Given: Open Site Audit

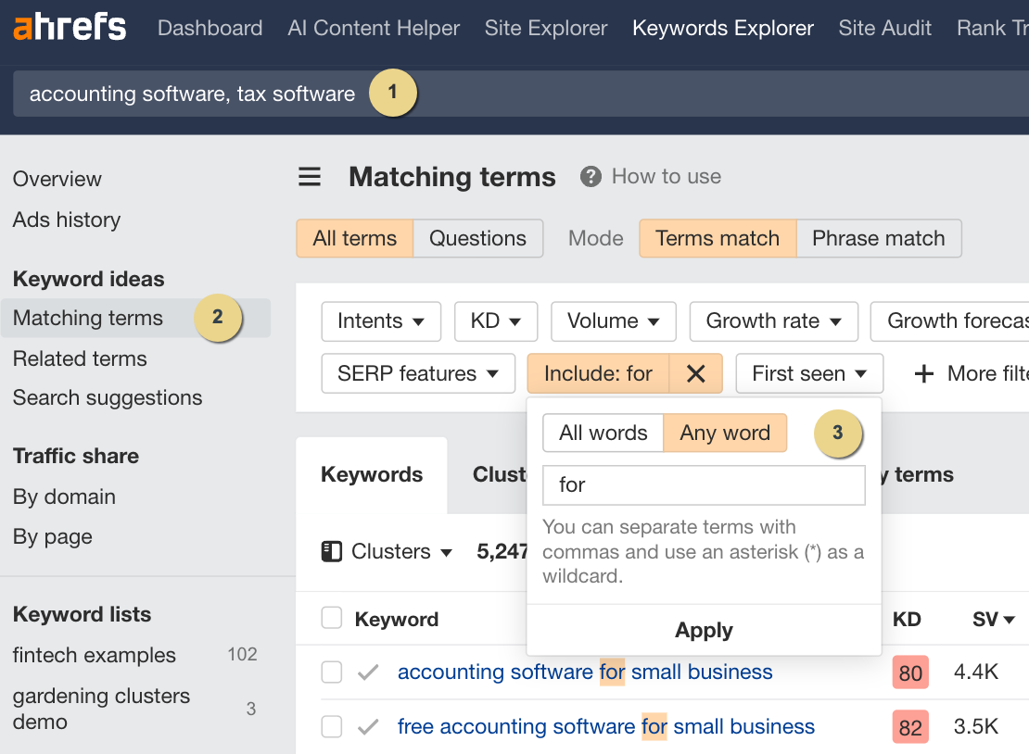Looking at the screenshot, I should [x=884, y=28].
